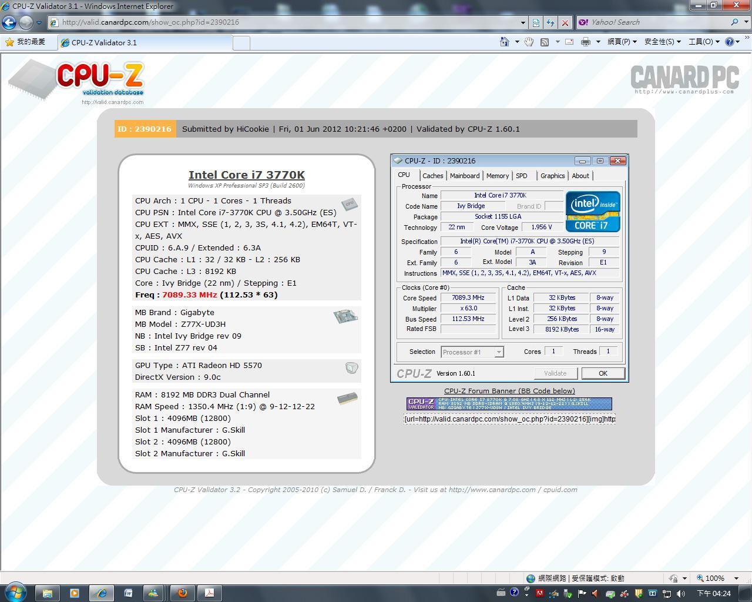Click the IE Home icon
The image size is (752, 602).
504,42
